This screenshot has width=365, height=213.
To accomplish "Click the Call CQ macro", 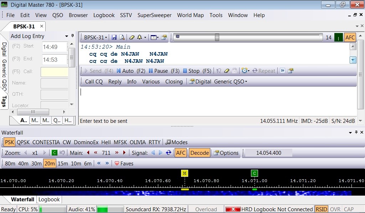I will (94, 82).
